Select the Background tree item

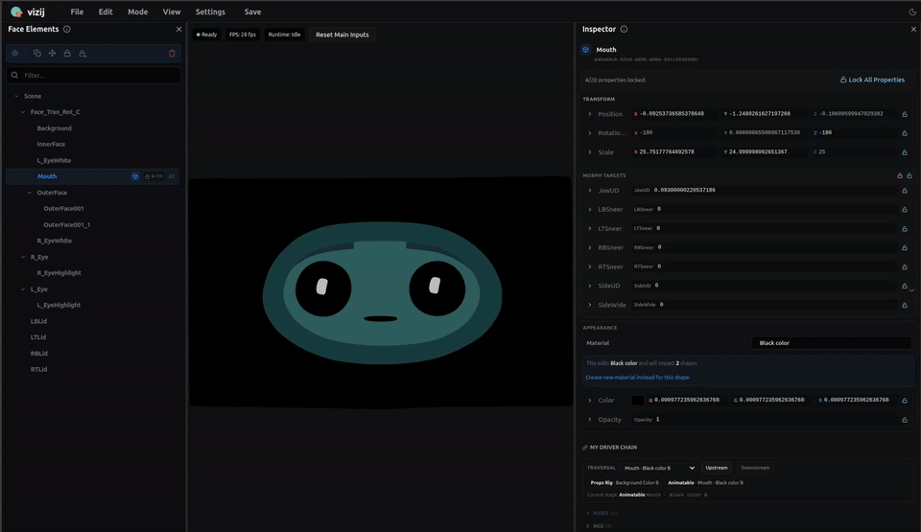(54, 128)
